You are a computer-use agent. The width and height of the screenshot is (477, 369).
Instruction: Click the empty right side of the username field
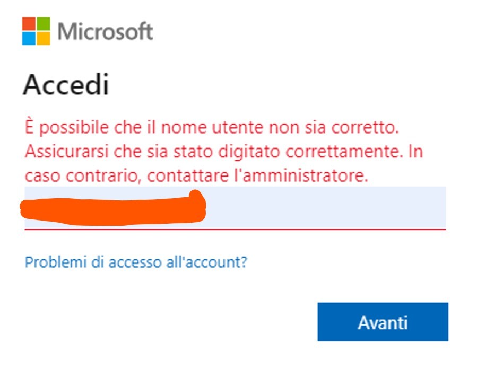tap(325, 207)
